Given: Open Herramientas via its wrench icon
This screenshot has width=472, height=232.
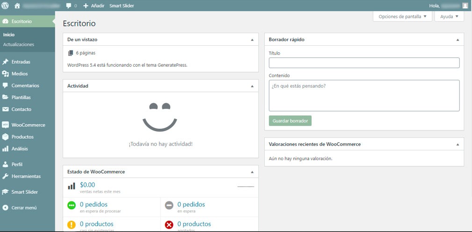Looking at the screenshot, I should click(6, 176).
